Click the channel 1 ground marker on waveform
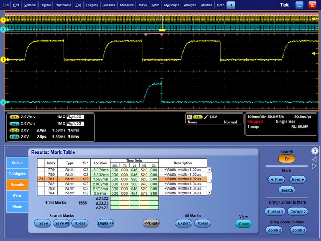The width and height of the screenshot is (321, 241). [3, 59]
